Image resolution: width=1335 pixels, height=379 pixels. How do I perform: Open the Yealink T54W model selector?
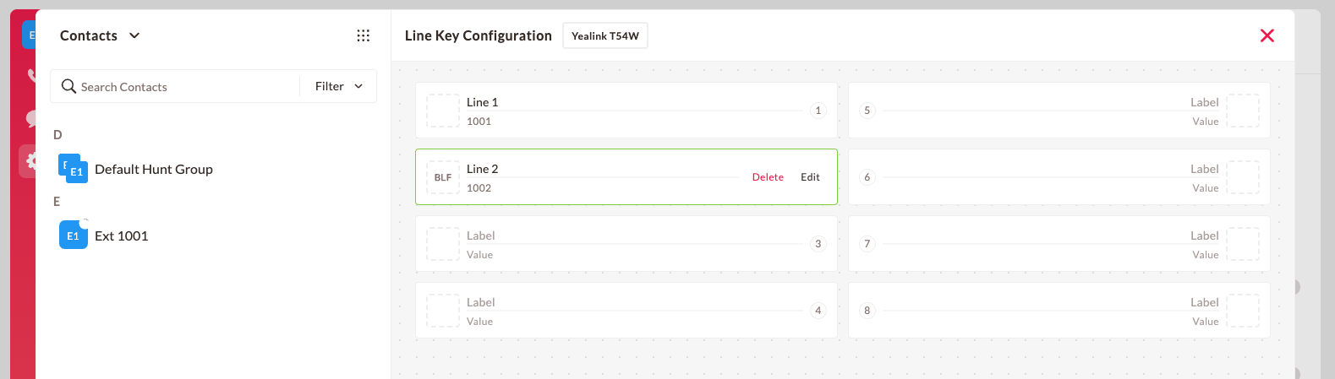pyautogui.click(x=605, y=35)
